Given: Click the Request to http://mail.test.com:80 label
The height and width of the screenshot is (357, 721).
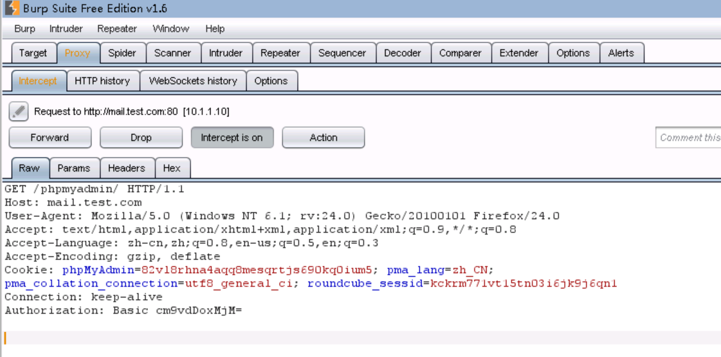Looking at the screenshot, I should coord(132,112).
